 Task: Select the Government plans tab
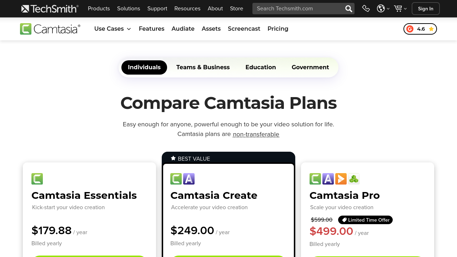tap(310, 67)
